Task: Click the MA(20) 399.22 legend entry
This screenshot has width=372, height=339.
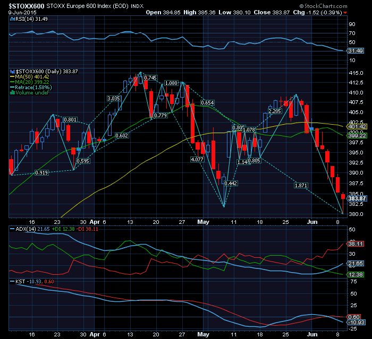Action: click(x=32, y=82)
